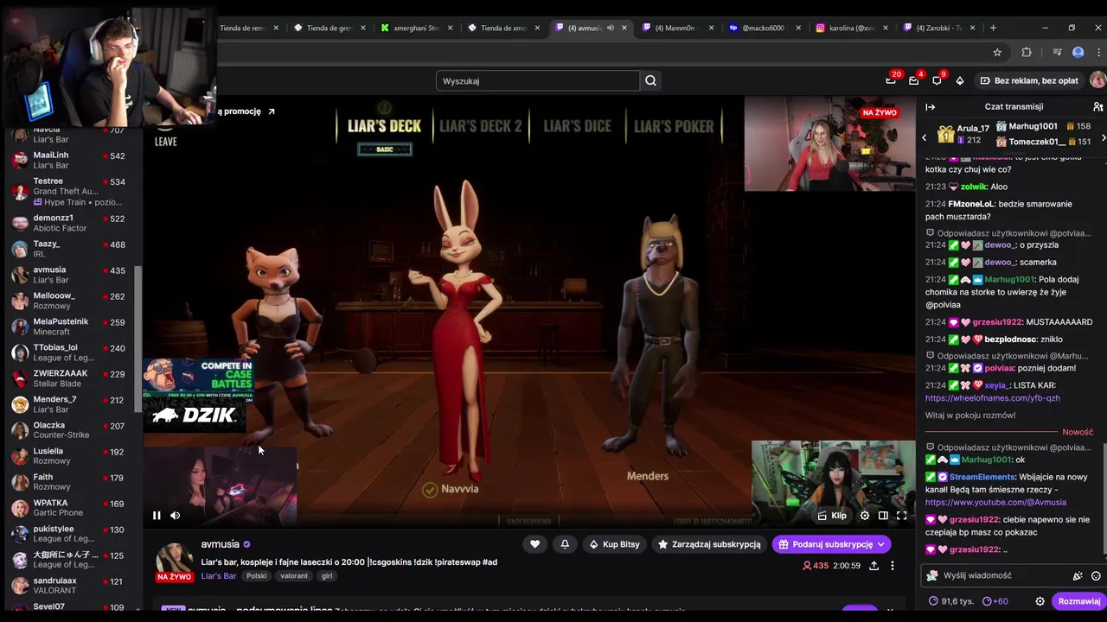
Task: Click the search magnifier button
Action: point(650,81)
